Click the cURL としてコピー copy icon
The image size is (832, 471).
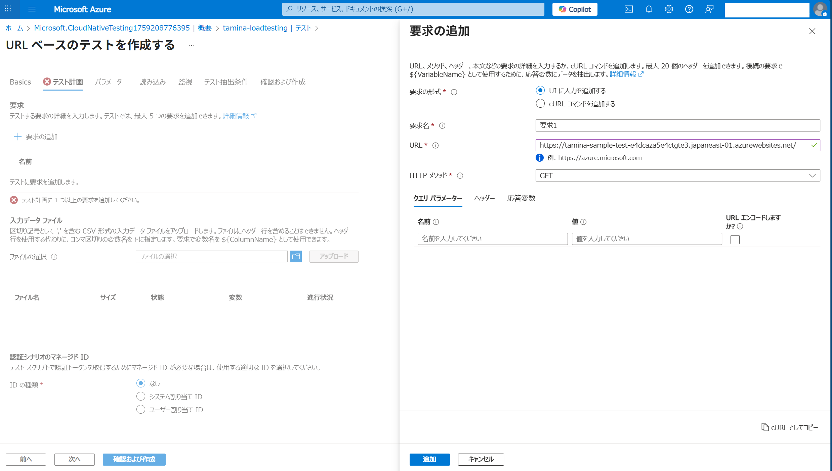click(x=765, y=427)
